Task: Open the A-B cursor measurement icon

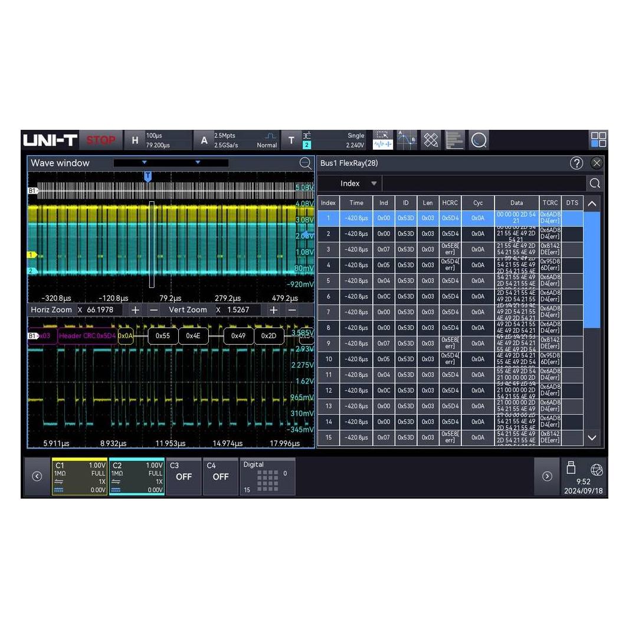Action: point(407,140)
